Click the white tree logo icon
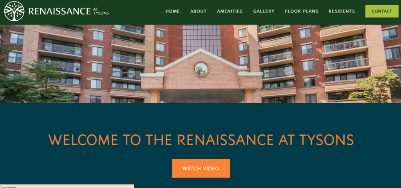The height and width of the screenshot is (188, 401). click(x=14, y=11)
